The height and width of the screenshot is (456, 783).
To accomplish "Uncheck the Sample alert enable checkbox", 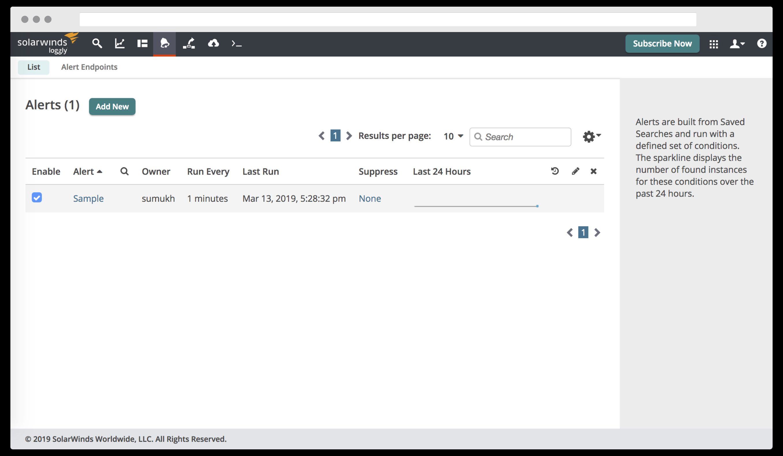I will coord(37,198).
